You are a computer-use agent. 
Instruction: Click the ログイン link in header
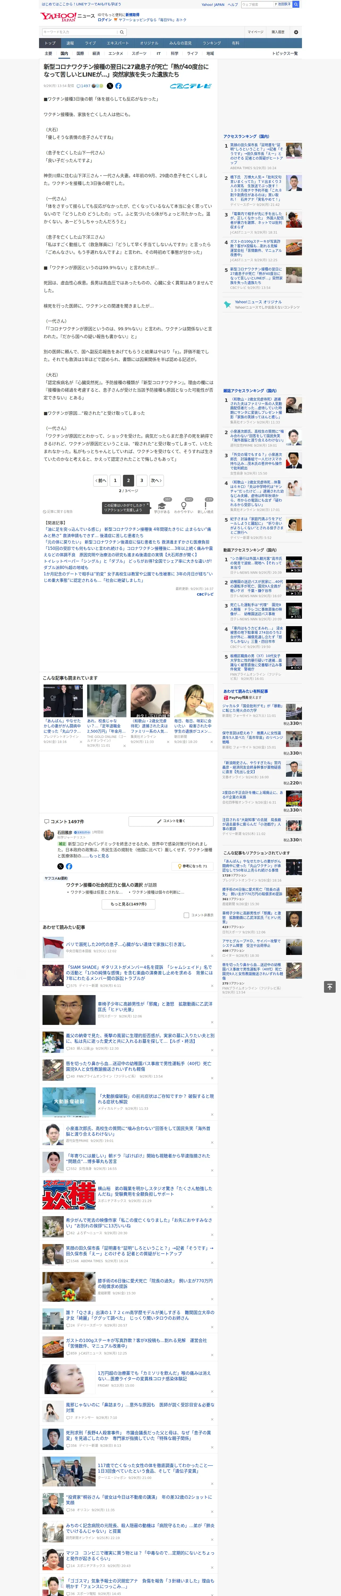[105, 20]
